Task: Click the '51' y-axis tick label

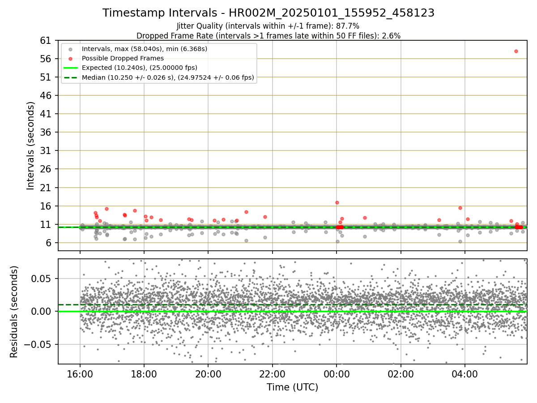Action: tap(47, 77)
